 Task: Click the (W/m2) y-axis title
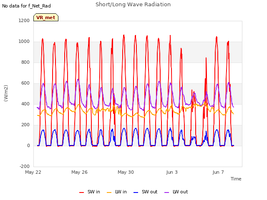pyautogui.click(x=6, y=93)
